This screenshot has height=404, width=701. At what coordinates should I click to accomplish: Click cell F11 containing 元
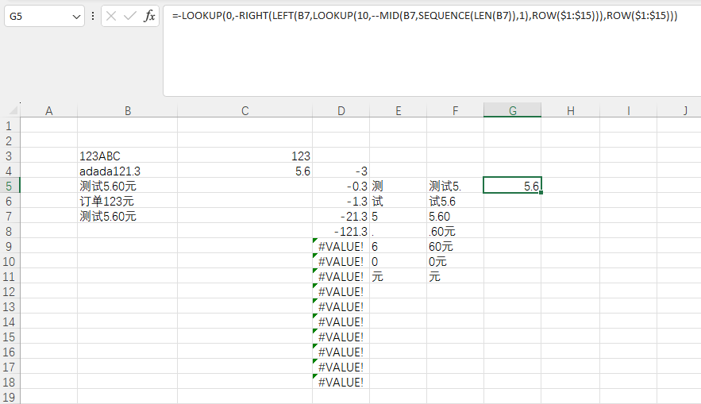455,277
